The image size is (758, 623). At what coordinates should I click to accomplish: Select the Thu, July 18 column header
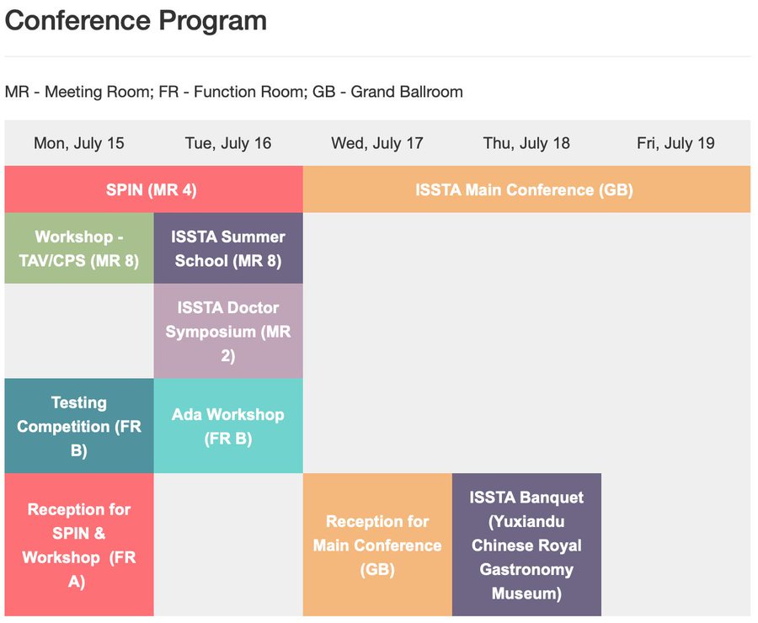526,143
